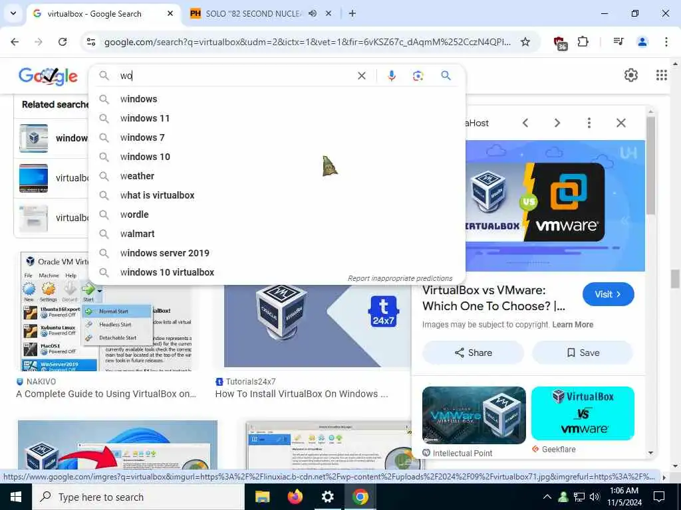Open the Extensions puzzle icon
Screen dimensions: 681x510
tap(583, 42)
